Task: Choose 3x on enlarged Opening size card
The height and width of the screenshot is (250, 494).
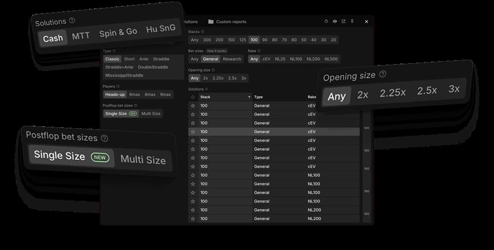Action: (x=454, y=89)
